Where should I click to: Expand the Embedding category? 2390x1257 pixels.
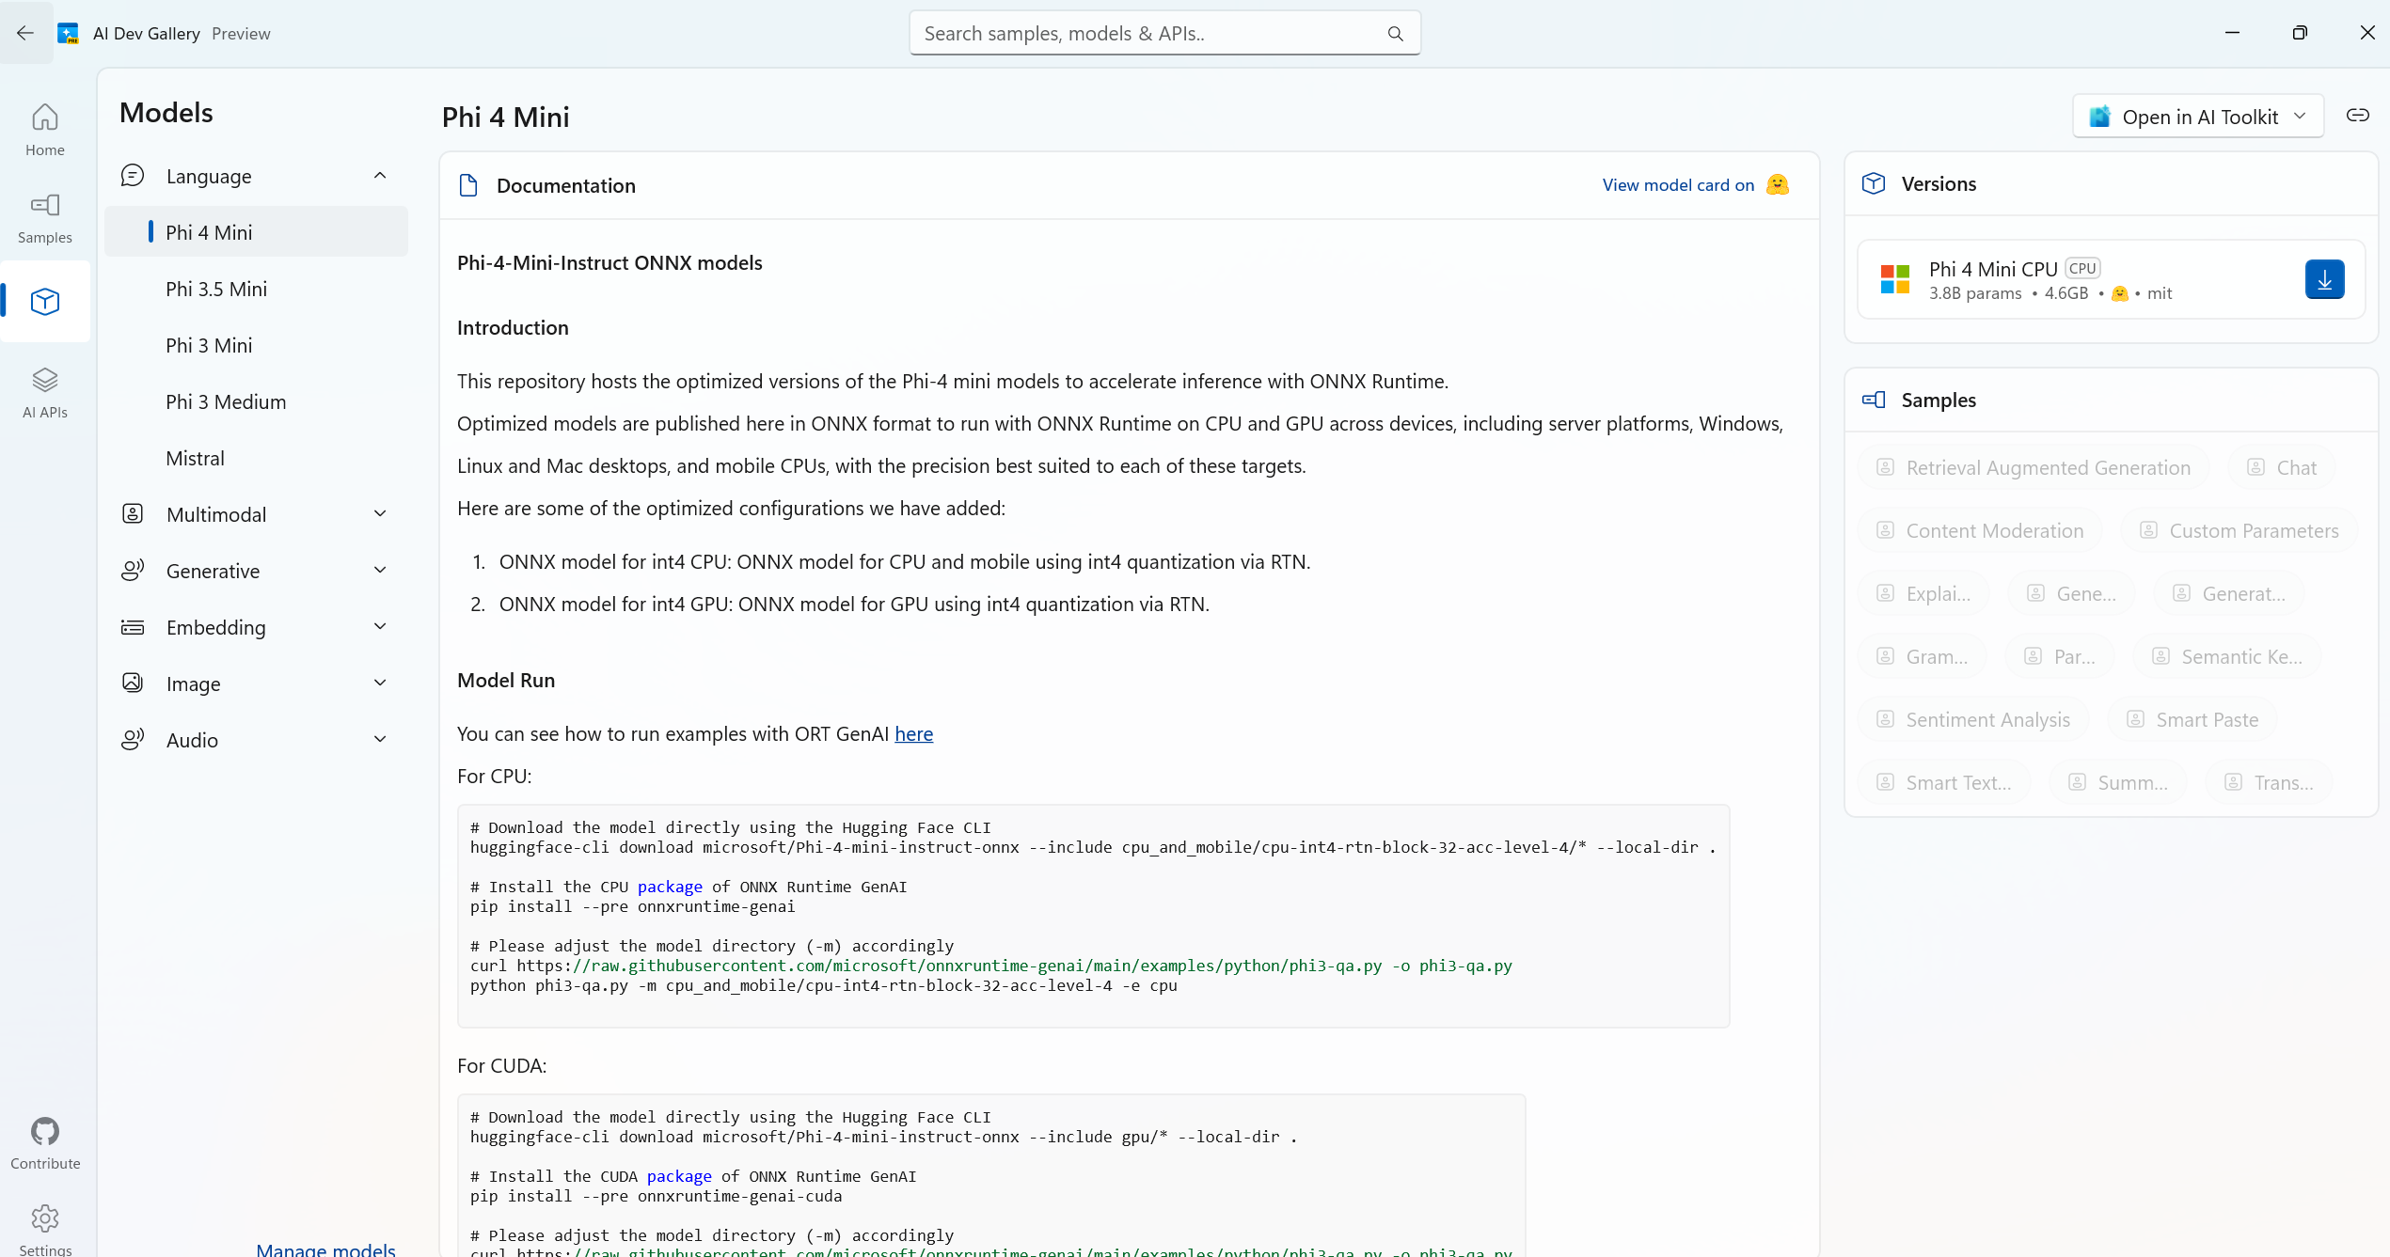380,627
